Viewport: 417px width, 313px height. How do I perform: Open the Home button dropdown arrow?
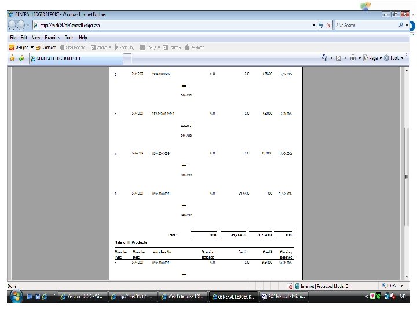pyautogui.click(x=331, y=58)
